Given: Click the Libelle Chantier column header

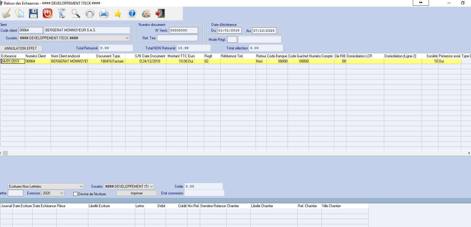Looking at the screenshot, I should [x=274, y=206].
